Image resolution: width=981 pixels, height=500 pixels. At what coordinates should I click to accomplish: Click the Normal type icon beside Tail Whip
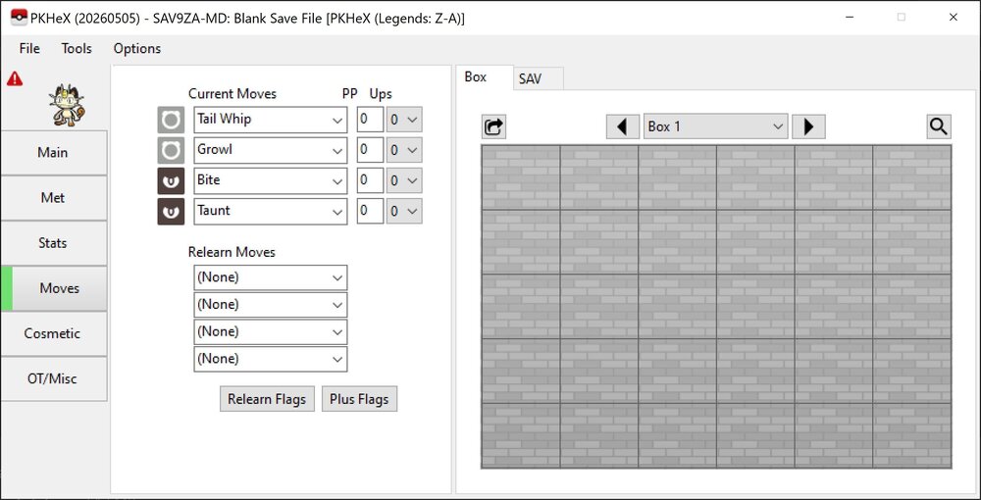click(x=171, y=120)
